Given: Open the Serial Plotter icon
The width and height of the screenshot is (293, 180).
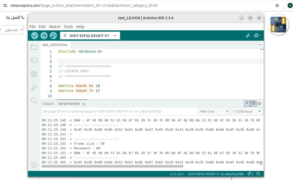Looking at the screenshot, I should [x=248, y=36].
